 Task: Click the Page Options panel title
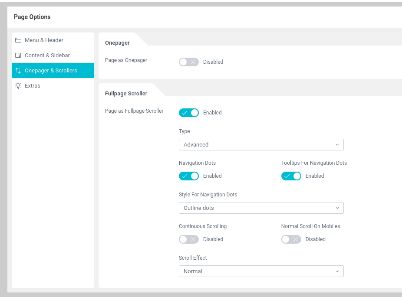tap(32, 17)
